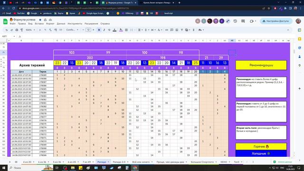Click the yellow Рекомендации button
The image size is (304, 171).
(261, 65)
